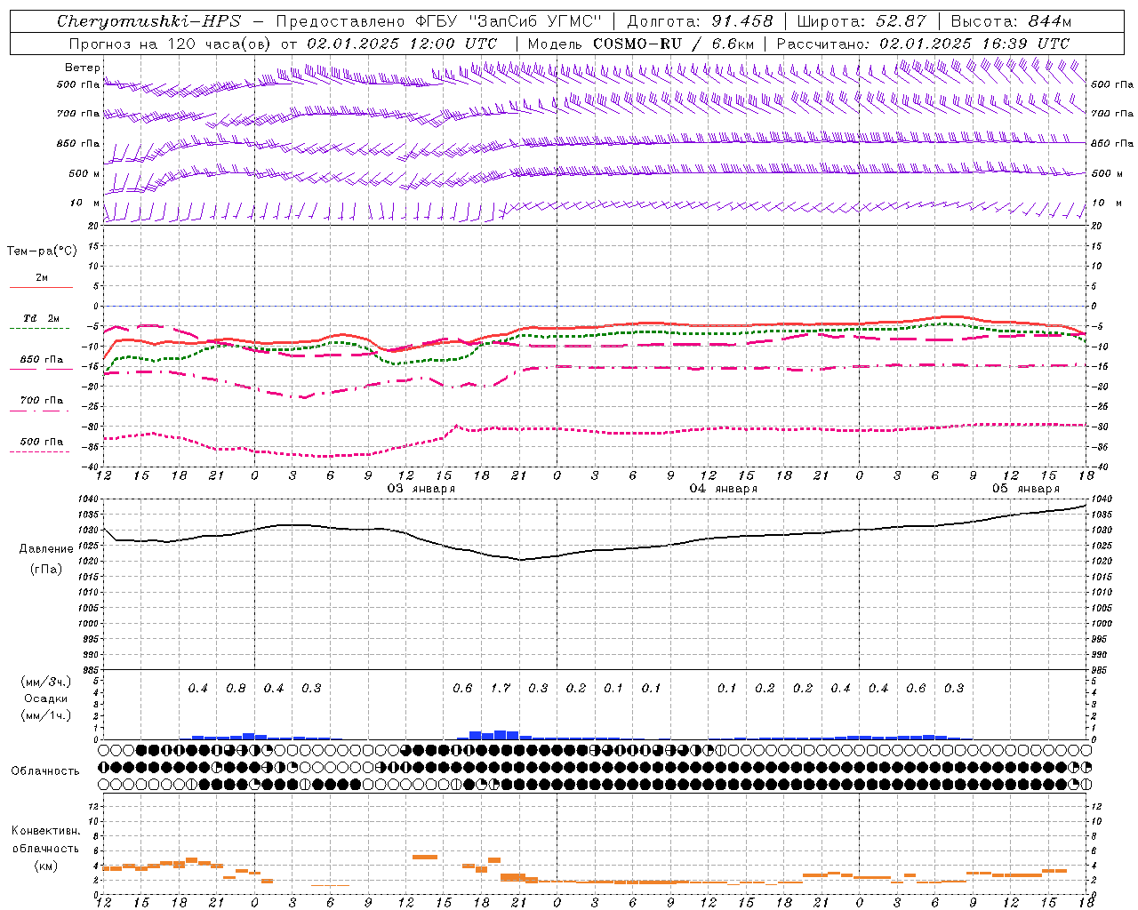Click 500 гПа in the temperature legend
1138x910 pixels.
42,442
